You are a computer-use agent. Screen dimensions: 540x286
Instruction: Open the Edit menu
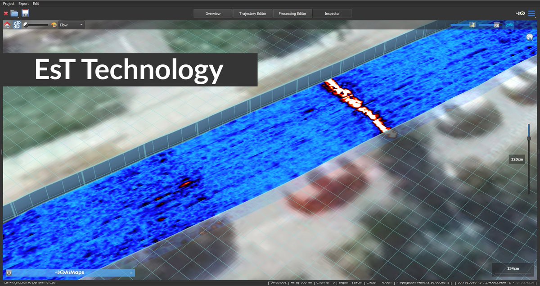(36, 4)
